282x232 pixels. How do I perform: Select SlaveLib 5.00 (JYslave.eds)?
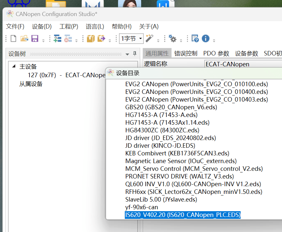click(161, 200)
